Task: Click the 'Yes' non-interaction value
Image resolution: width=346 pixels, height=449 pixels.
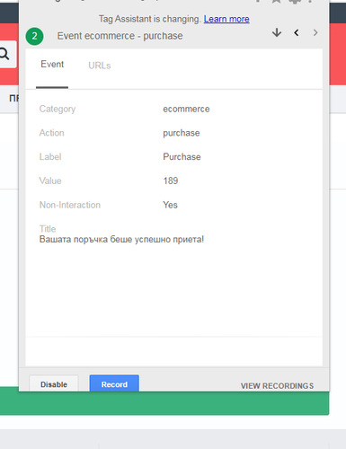Action: (170, 205)
